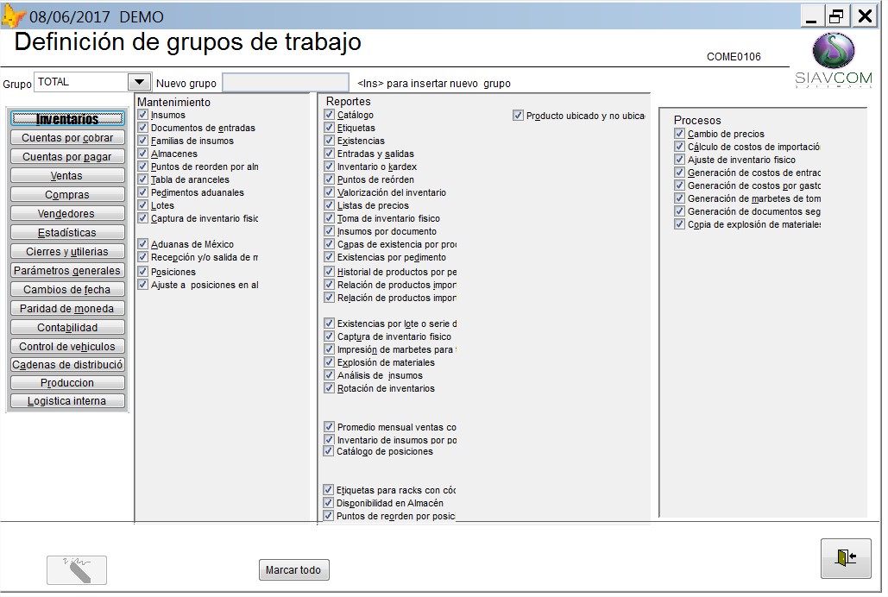The height and width of the screenshot is (597, 888).
Task: Toggle Aduanas de México checkbox
Action: [142, 244]
